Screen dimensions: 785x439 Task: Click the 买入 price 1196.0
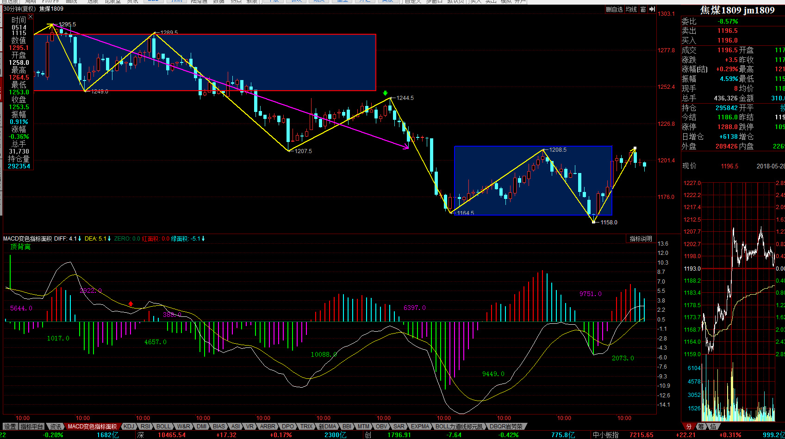click(728, 41)
